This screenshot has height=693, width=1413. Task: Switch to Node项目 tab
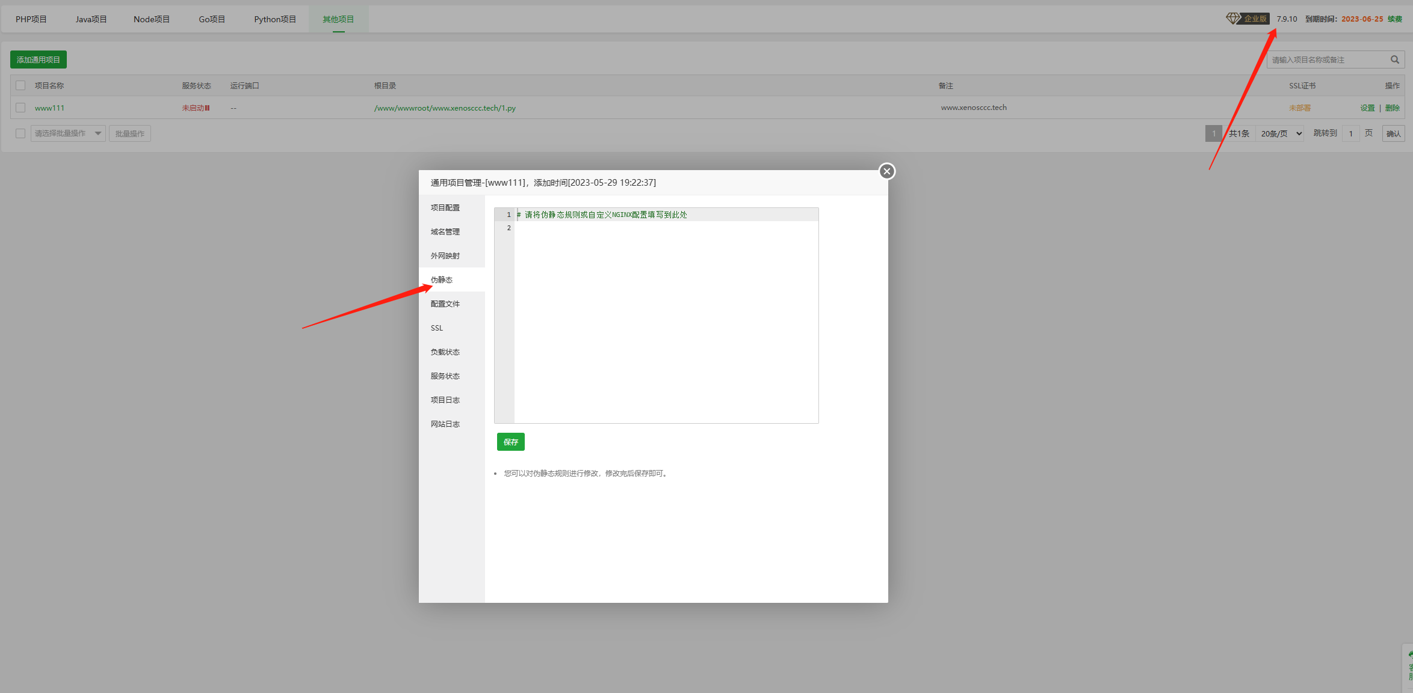tap(152, 19)
